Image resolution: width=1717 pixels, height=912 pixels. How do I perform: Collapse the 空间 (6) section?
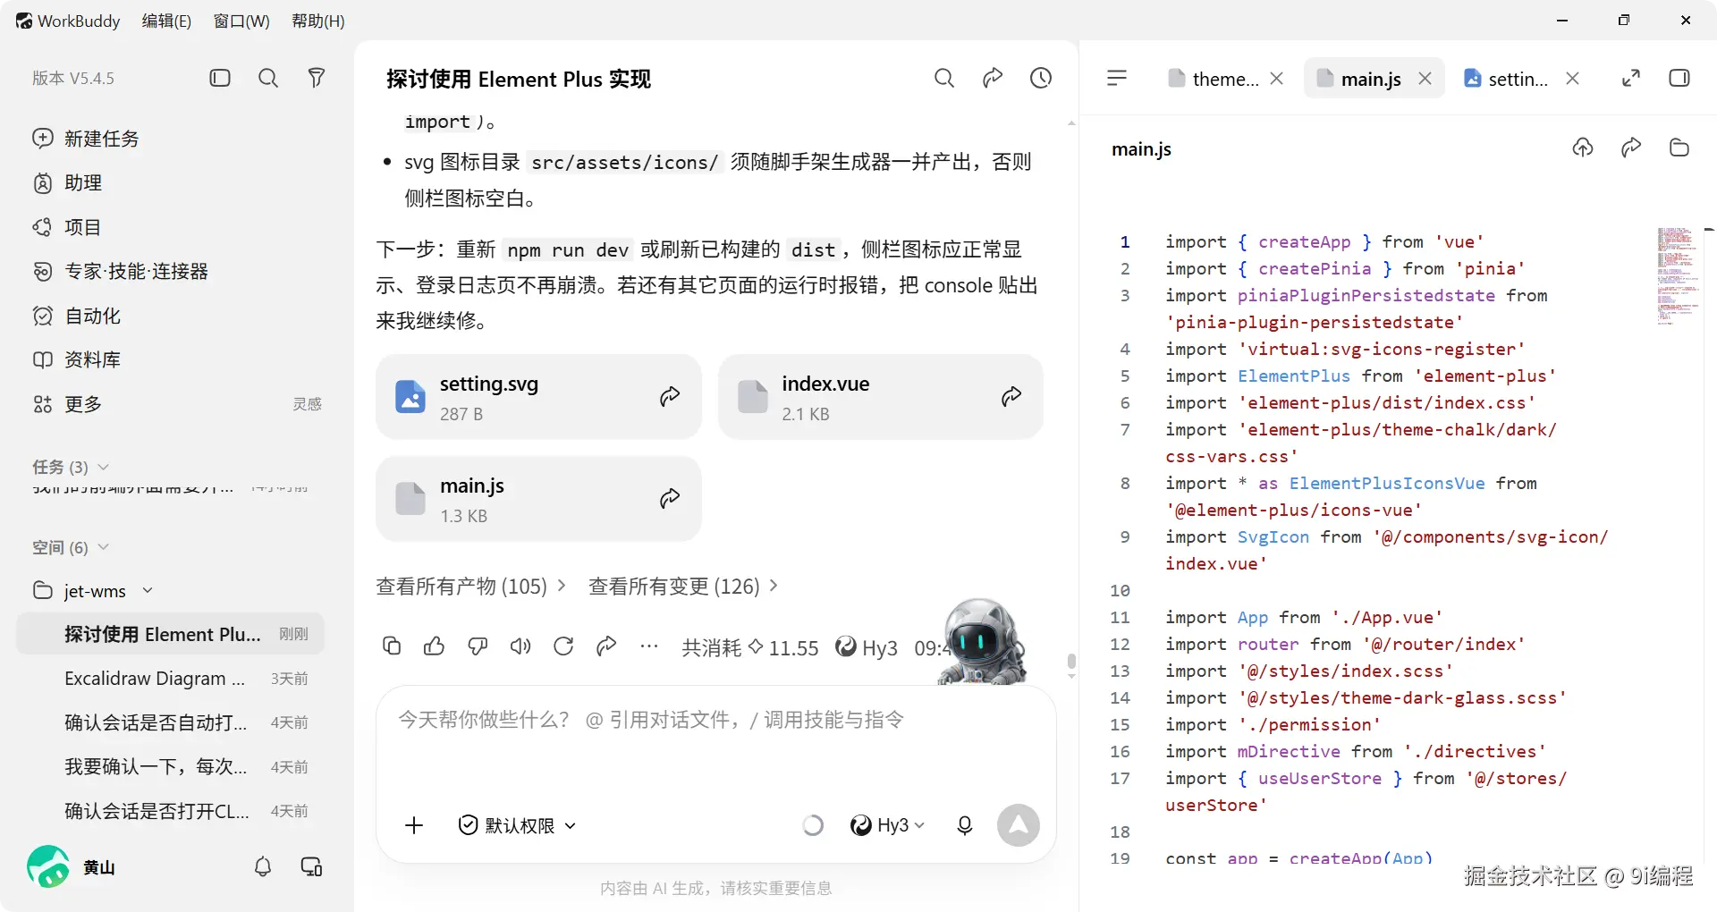point(71,547)
